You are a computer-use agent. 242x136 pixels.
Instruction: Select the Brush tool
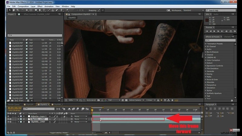click(49, 10)
